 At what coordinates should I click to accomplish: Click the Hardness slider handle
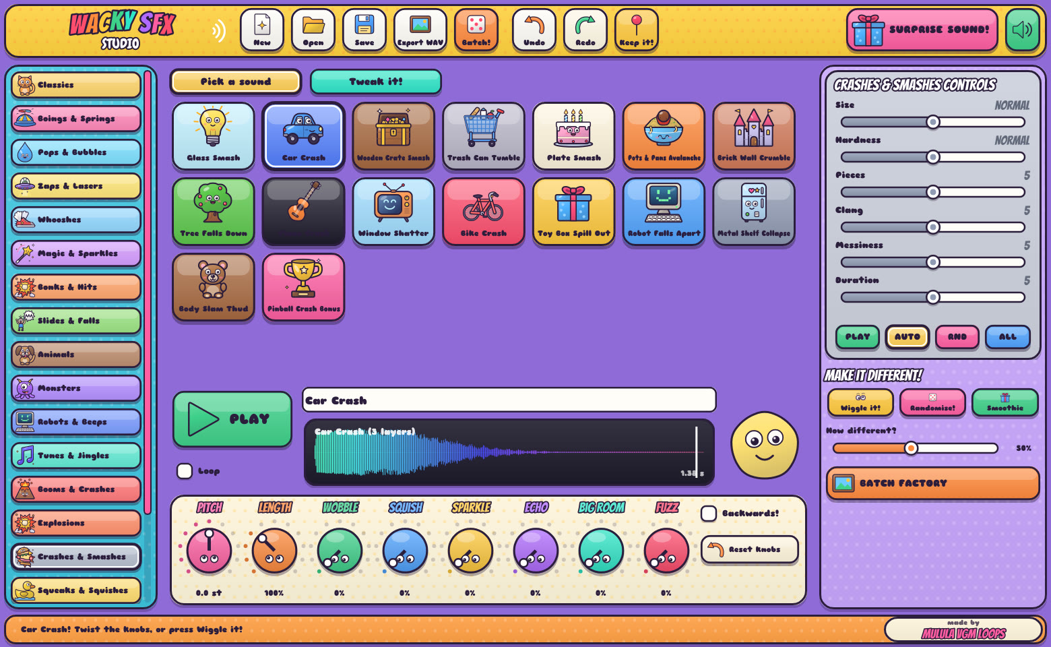pyautogui.click(x=933, y=157)
